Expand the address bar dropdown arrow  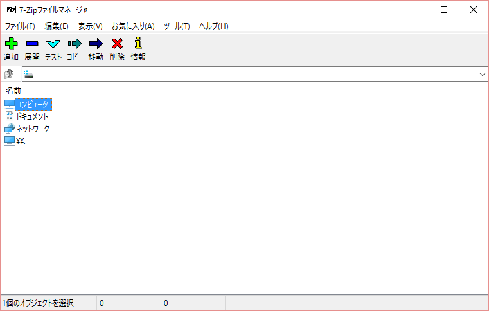point(482,75)
